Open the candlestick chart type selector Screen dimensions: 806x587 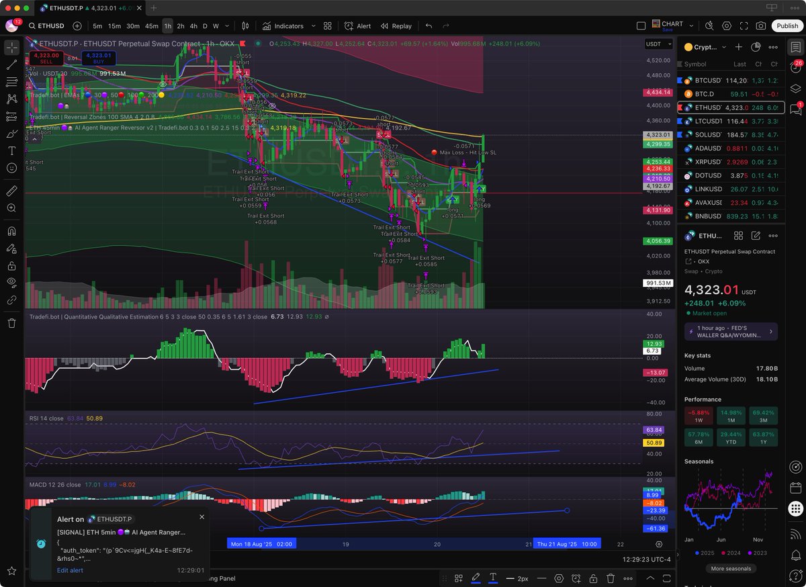[x=246, y=26]
